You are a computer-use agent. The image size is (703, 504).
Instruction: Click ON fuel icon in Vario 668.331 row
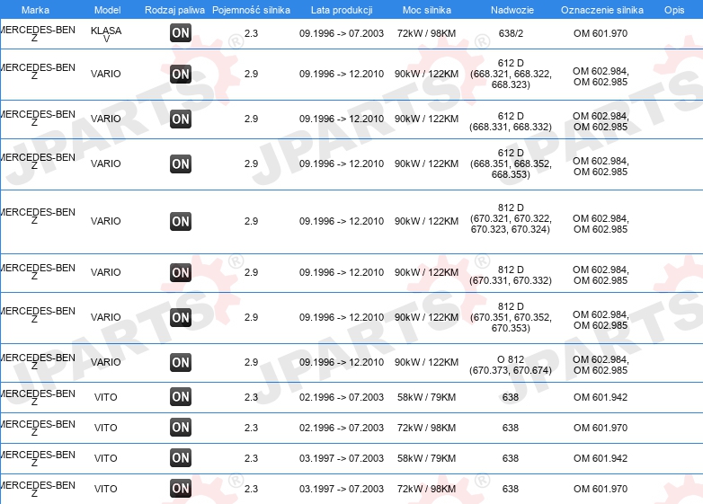(181, 119)
